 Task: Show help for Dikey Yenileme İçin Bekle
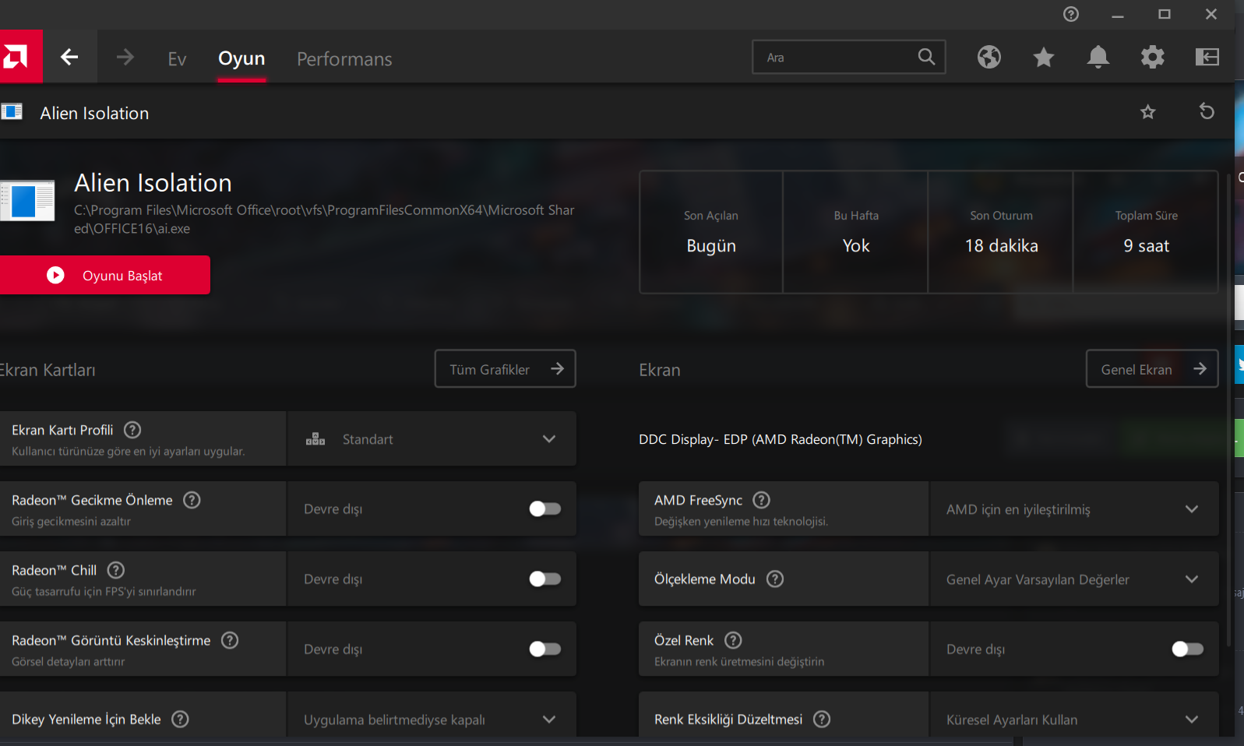pos(180,719)
